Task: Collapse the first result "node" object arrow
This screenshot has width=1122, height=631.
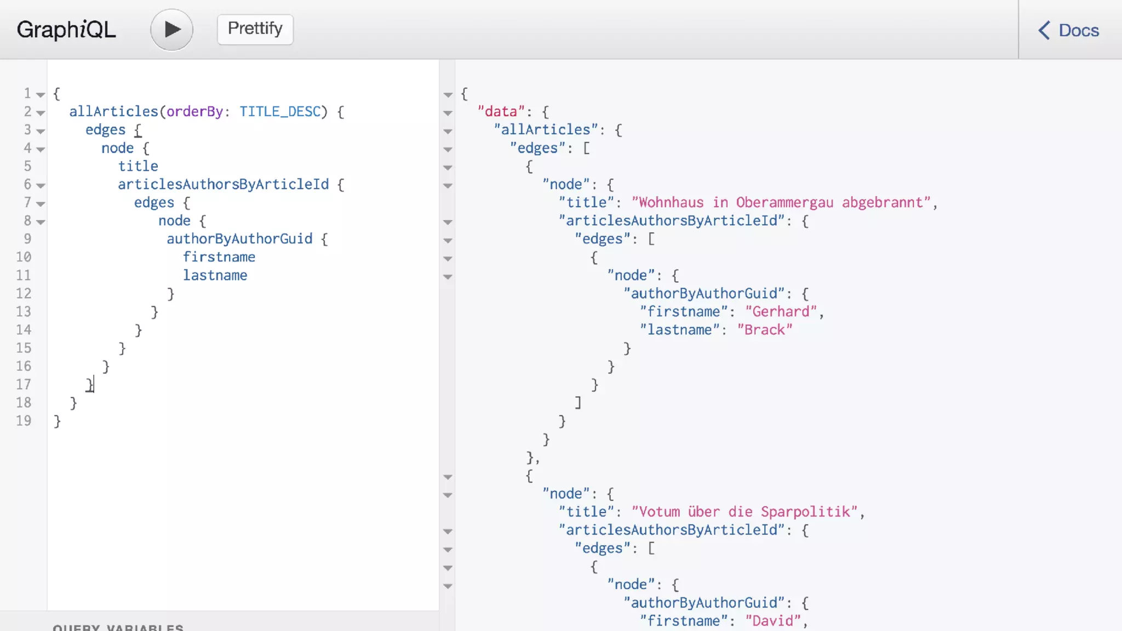Action: [448, 186]
